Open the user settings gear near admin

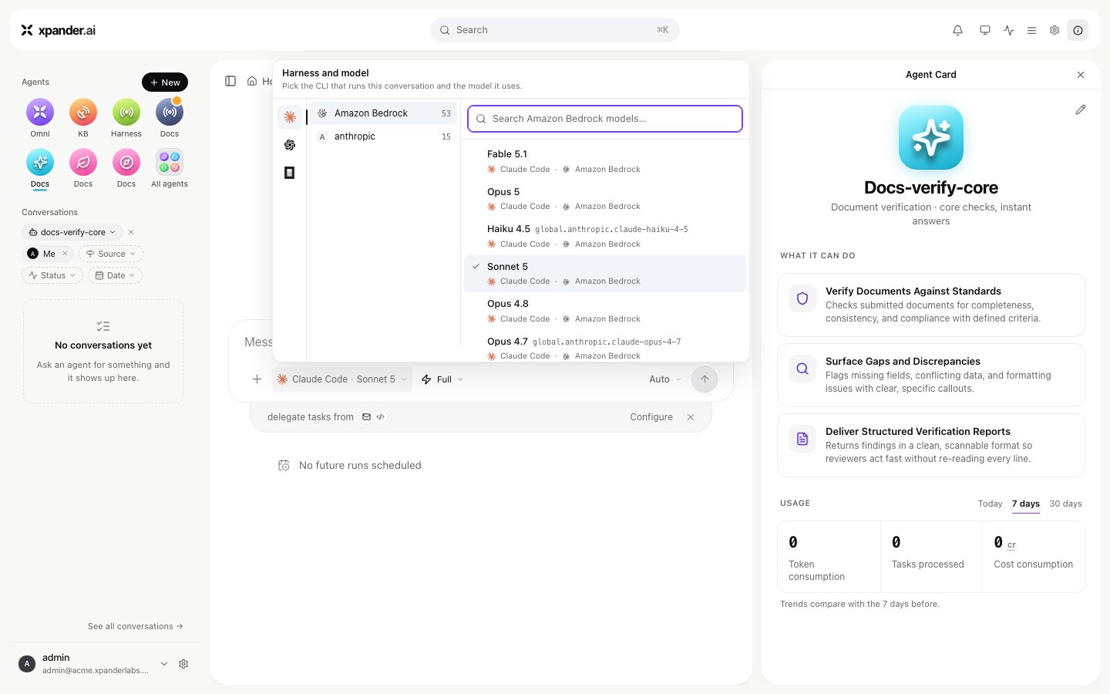pos(183,664)
